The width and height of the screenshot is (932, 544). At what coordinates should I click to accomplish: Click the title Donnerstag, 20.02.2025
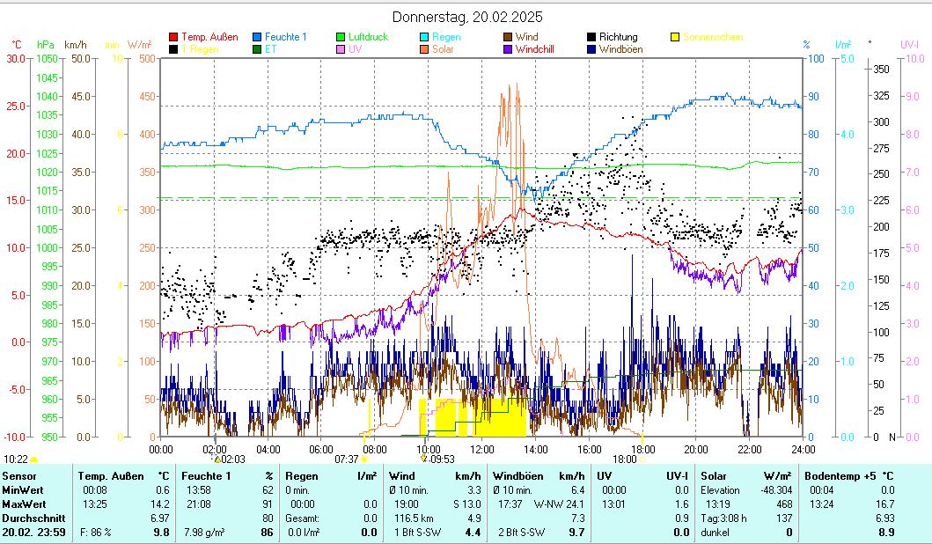[467, 18]
